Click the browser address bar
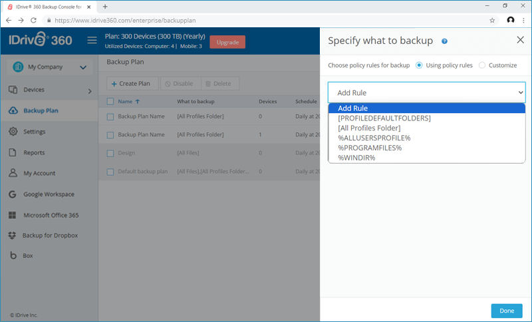 pyautogui.click(x=266, y=20)
